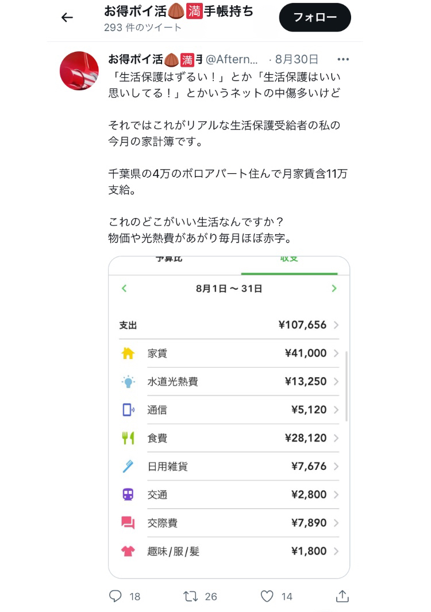Click the reply speech bubble icon

point(116,596)
